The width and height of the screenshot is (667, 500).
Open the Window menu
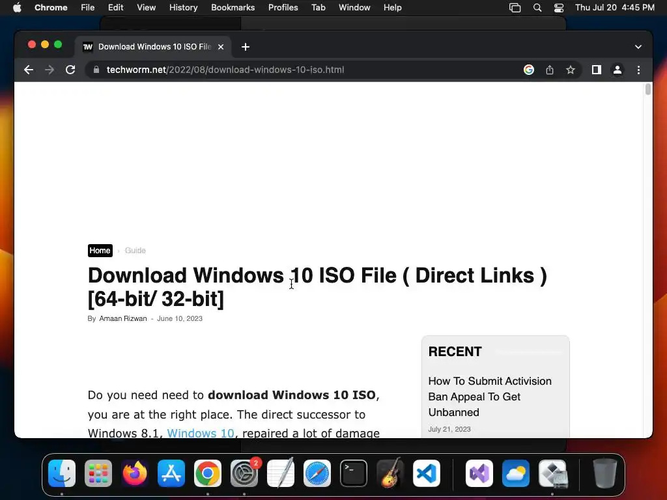click(354, 7)
